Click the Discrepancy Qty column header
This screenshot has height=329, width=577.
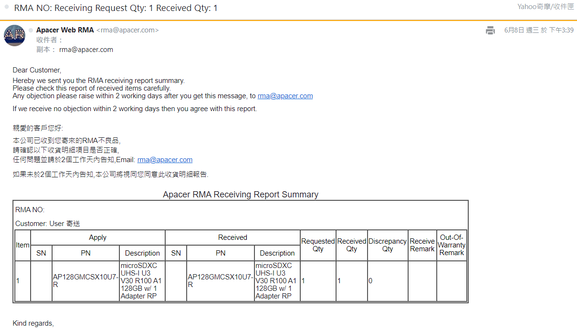point(388,245)
